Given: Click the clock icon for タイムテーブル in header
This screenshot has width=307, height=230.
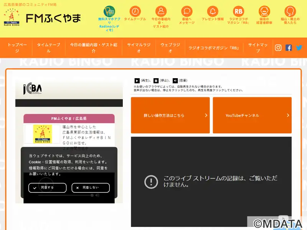Looking at the screenshot, I should (135, 11).
